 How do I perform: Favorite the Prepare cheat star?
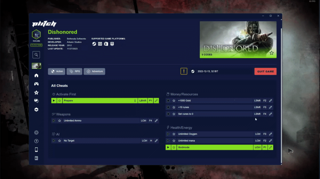point(60,101)
